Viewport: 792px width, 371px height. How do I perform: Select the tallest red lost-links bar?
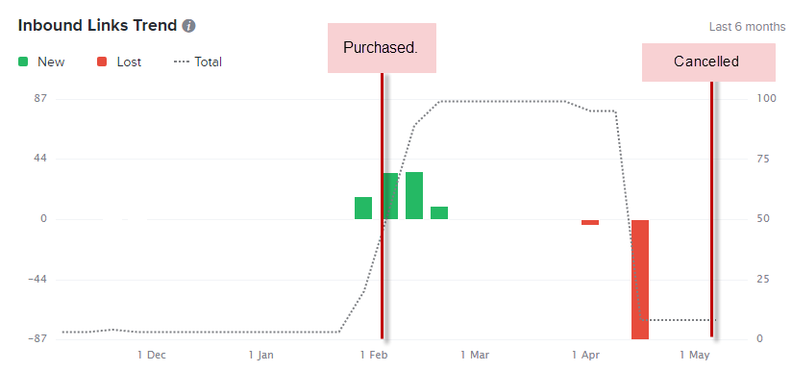(x=640, y=280)
